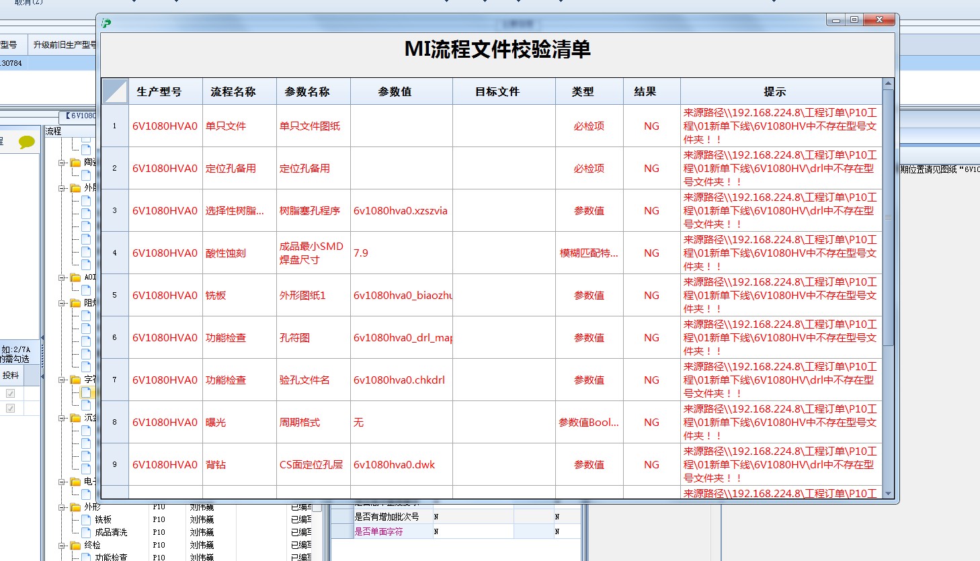
Task: Select 成品清洗 tree item in background
Action: 111,532
